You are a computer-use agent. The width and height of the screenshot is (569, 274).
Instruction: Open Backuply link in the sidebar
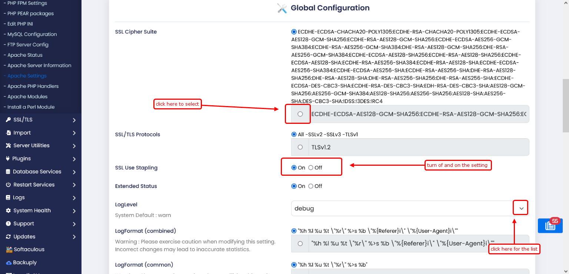point(25,263)
